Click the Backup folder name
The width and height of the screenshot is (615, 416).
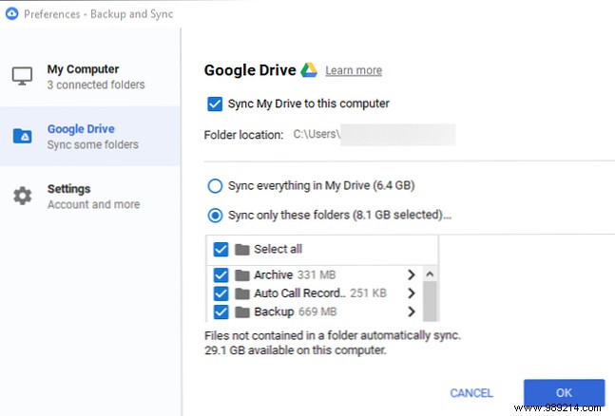click(274, 312)
